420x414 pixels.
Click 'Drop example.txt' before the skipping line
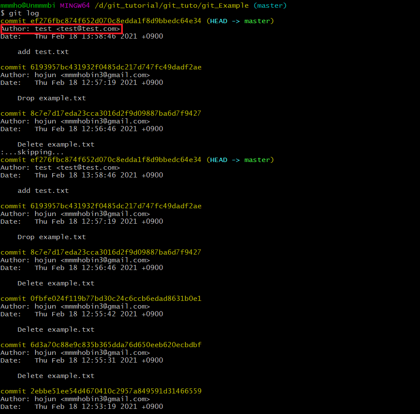[x=52, y=98]
